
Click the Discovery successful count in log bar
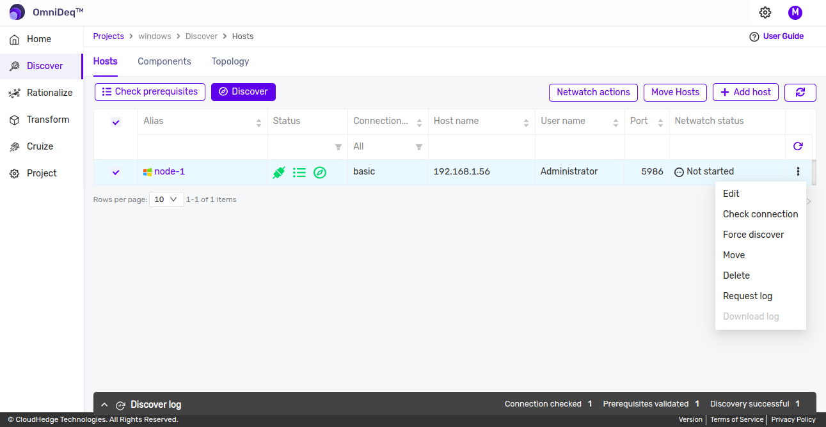pos(797,404)
